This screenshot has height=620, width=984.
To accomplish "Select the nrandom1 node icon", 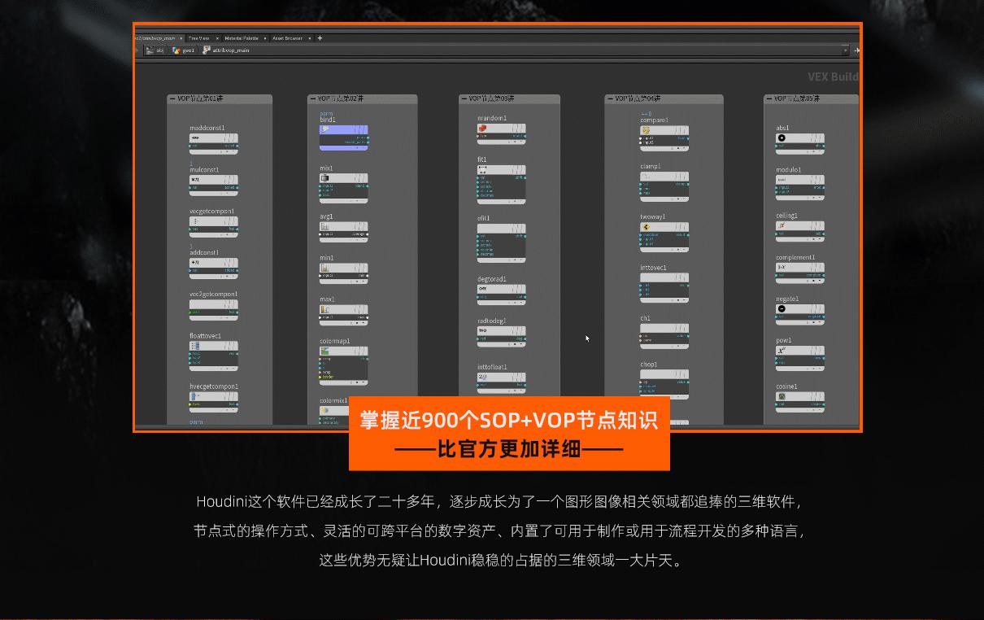I will click(482, 129).
